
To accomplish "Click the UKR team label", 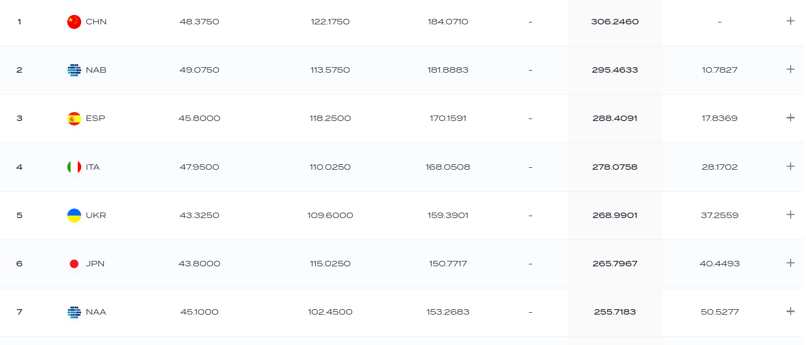I will point(96,216).
